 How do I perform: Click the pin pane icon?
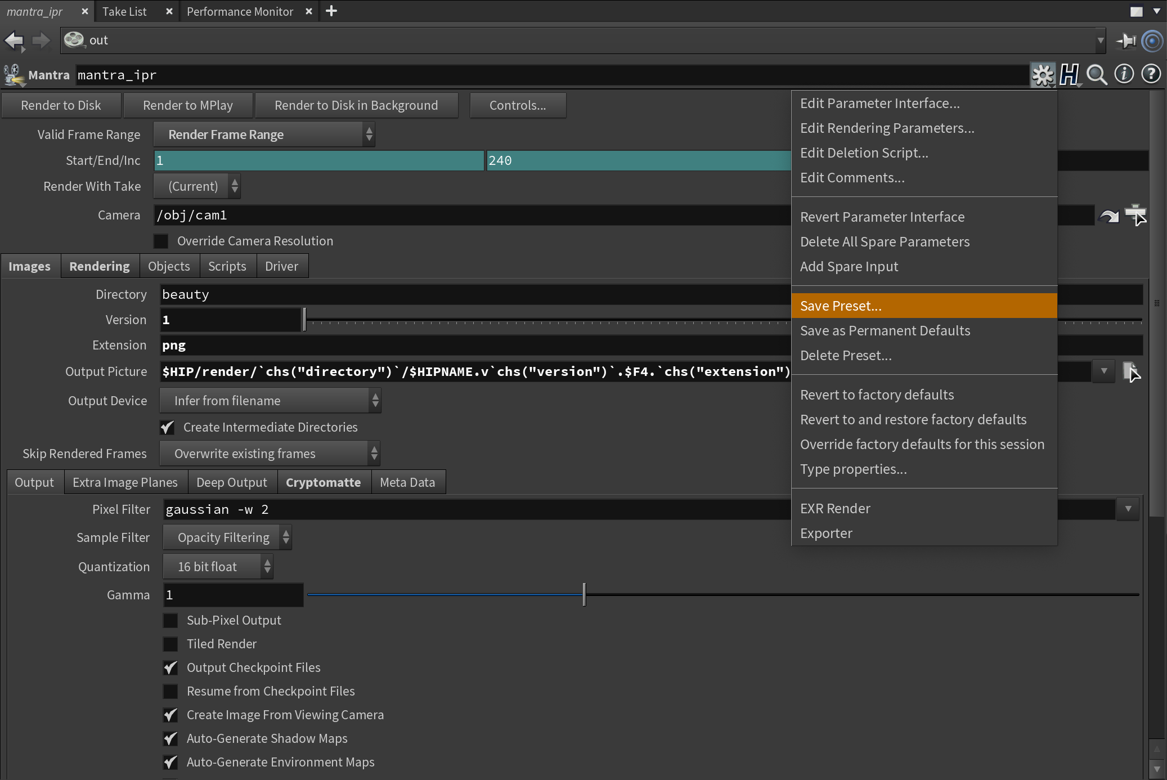(1126, 41)
